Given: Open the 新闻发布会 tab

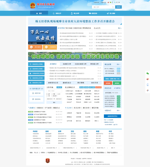Looking at the screenshot, I should click(67, 83).
